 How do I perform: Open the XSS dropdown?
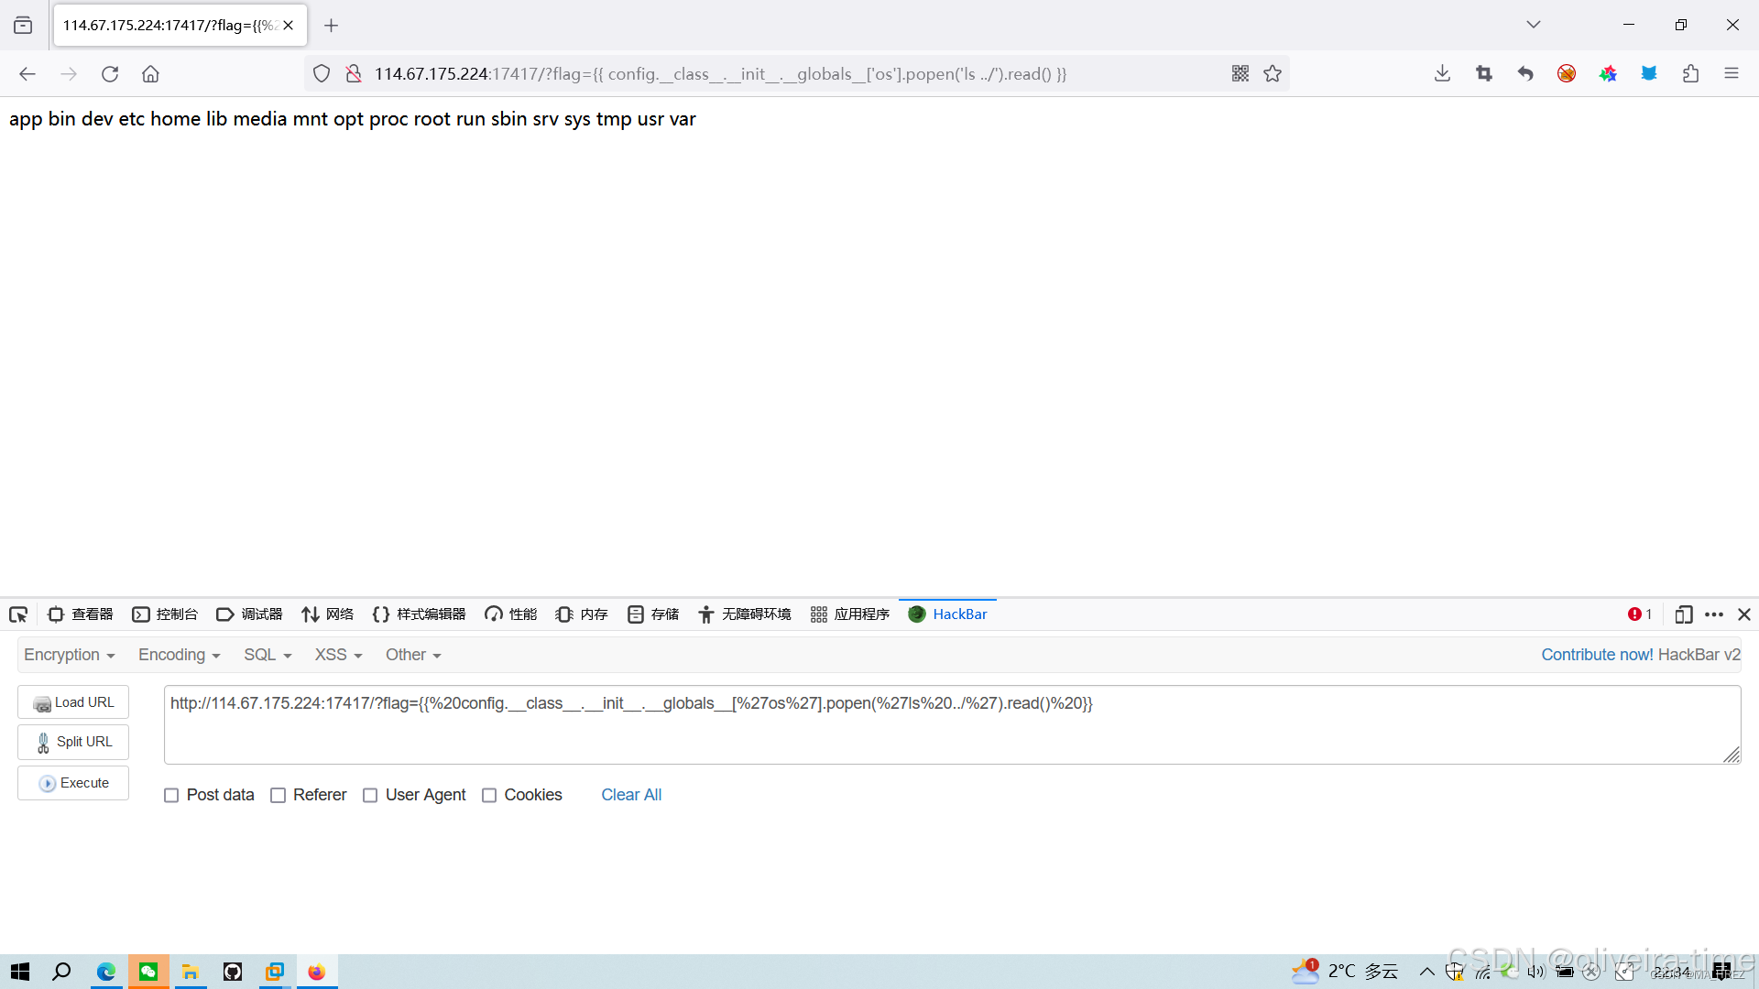tap(336, 654)
